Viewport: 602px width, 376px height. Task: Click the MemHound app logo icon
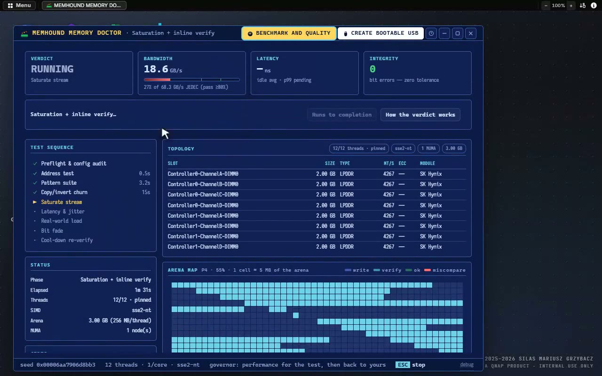(24, 33)
